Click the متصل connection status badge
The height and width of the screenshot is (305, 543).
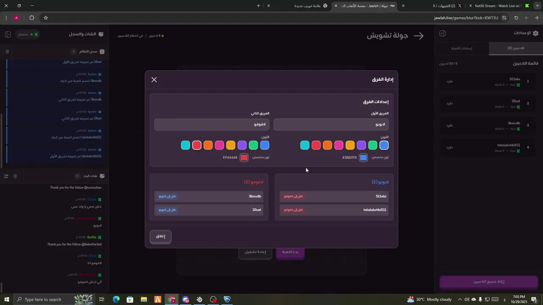click(x=28, y=34)
